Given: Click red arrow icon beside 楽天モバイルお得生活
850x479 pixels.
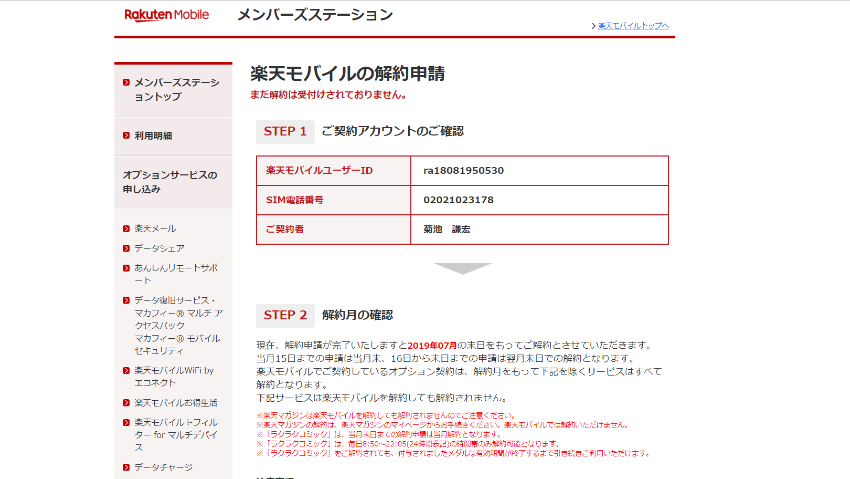Looking at the screenshot, I should [126, 403].
